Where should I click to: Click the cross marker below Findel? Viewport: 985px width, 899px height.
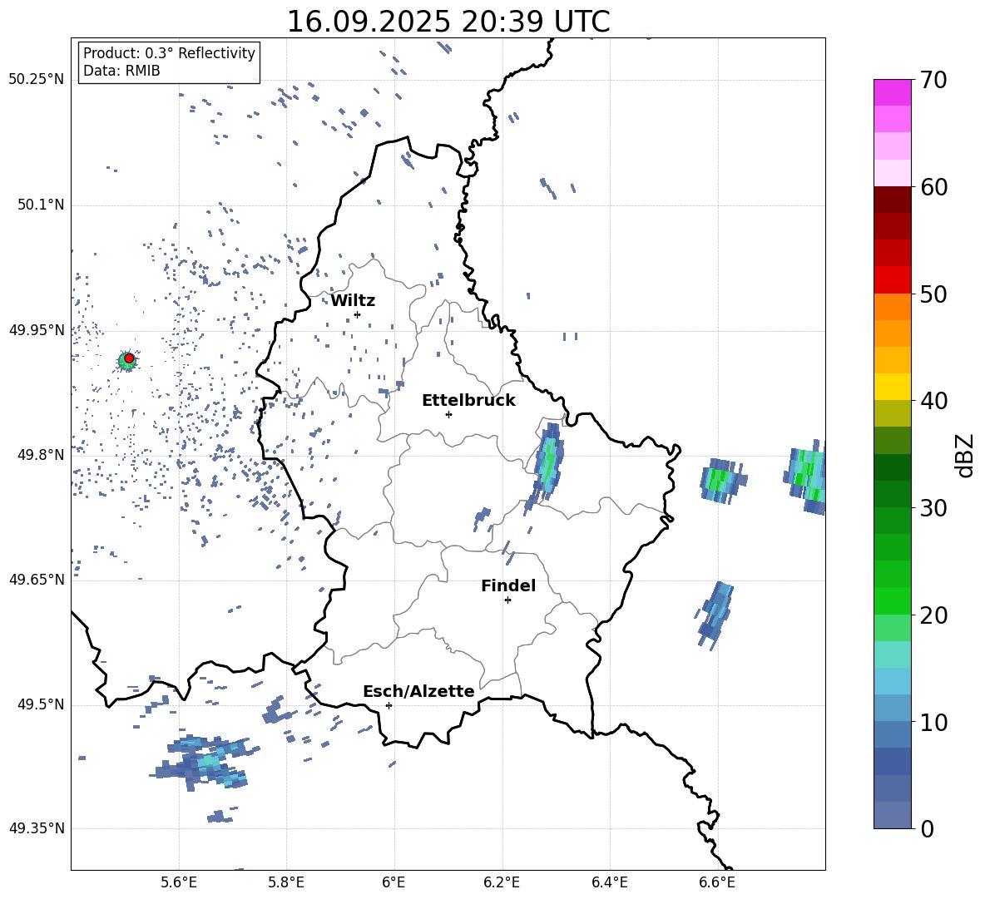[507, 600]
